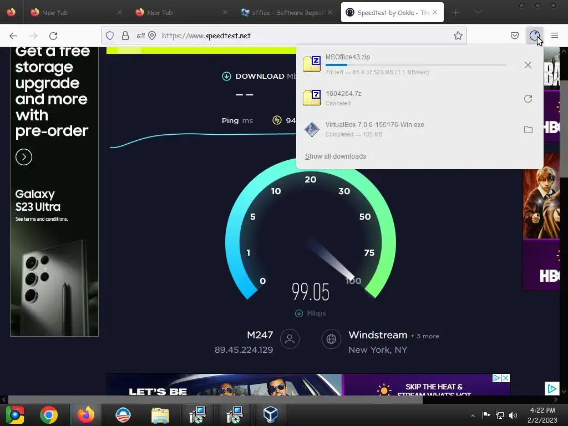568x426 pixels.
Task: Bookmark this page with the star
Action: 458,35
